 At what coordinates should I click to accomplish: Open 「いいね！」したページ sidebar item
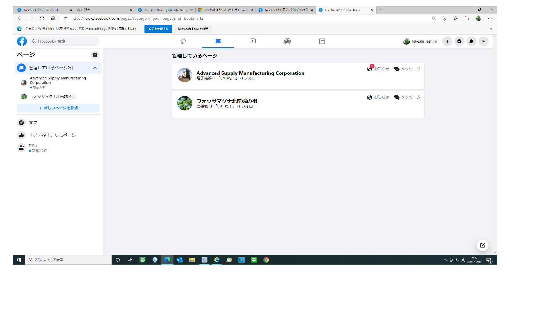pos(58,135)
